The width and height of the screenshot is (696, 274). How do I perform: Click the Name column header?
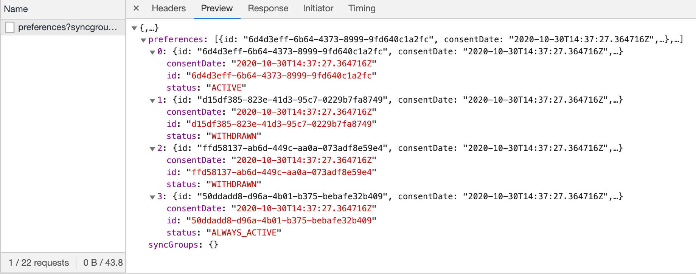(x=16, y=9)
